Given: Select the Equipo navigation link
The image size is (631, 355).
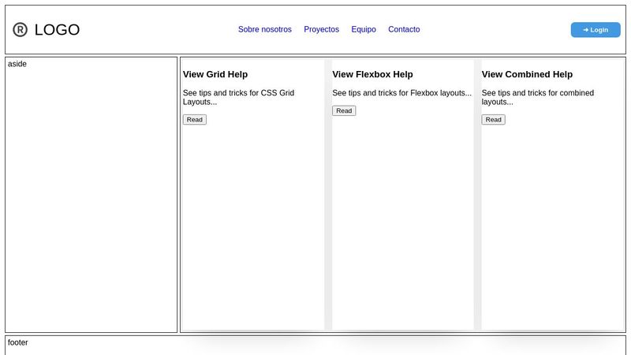Looking at the screenshot, I should click(364, 29).
